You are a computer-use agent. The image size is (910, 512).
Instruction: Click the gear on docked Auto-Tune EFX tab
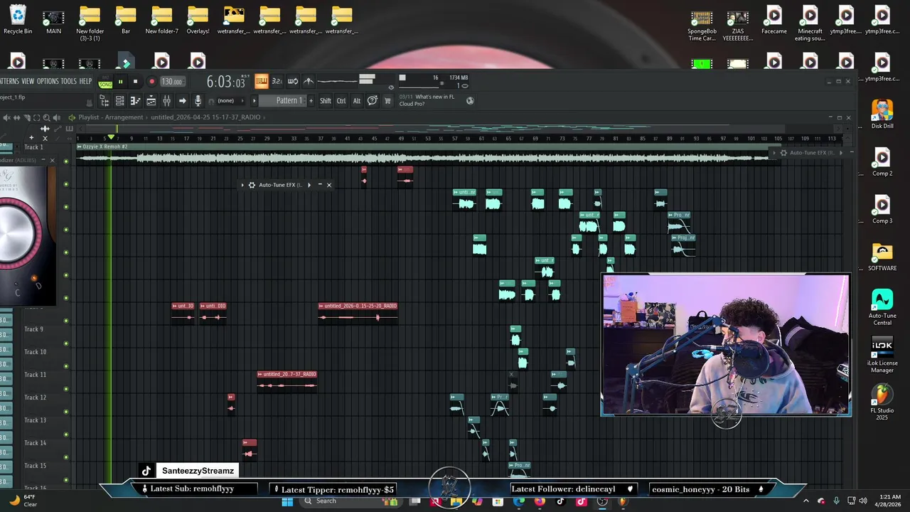tap(783, 153)
